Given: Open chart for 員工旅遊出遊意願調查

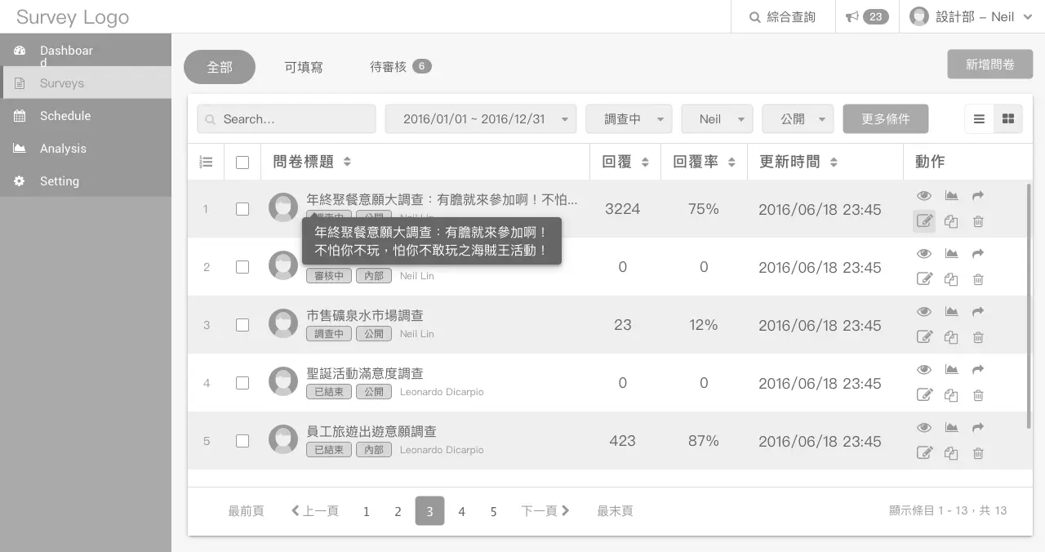Looking at the screenshot, I should point(951,428).
